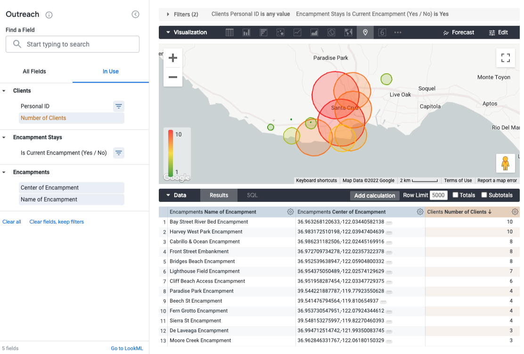Collapse the Encampment Stays field group
Viewport: 524px width, 354px height.
click(x=4, y=137)
